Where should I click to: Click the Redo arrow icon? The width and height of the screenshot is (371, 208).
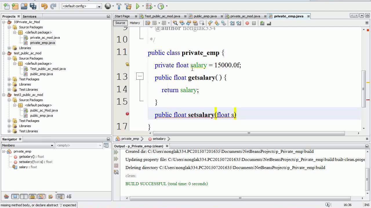[x=53, y=6]
